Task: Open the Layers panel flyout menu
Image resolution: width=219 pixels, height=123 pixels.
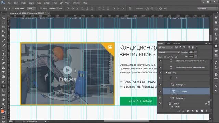Action: pos(210,43)
